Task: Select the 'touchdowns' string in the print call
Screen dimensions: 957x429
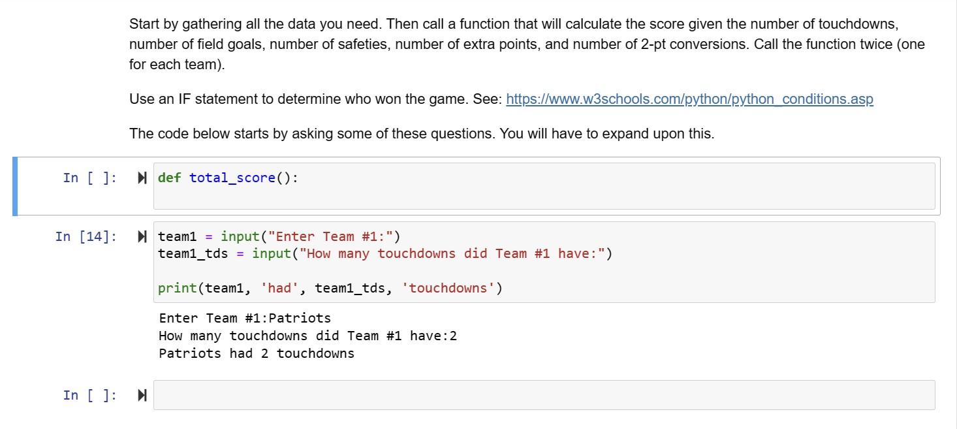Action: 447,287
